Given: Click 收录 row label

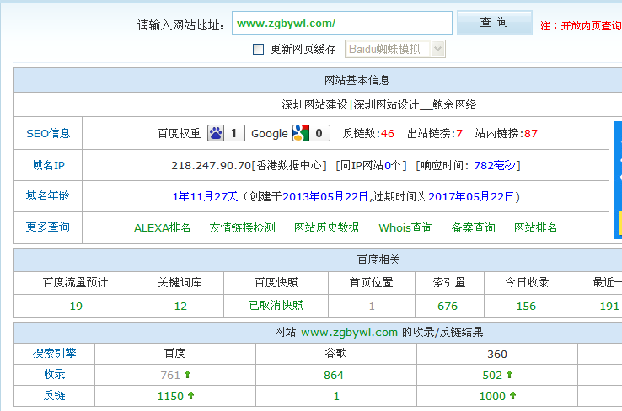Looking at the screenshot, I should pos(54,374).
